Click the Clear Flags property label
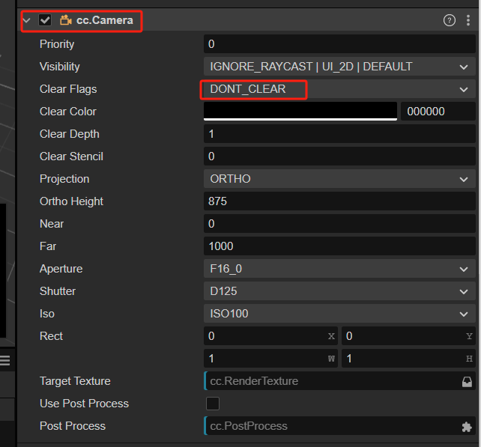This screenshot has width=481, height=447. (x=68, y=89)
